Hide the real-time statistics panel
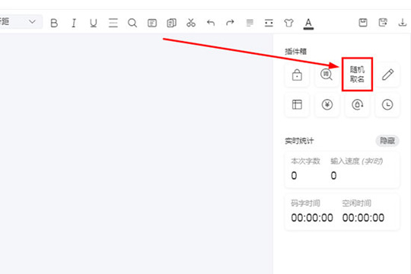Viewport: 411px width, 274px height. [x=387, y=141]
